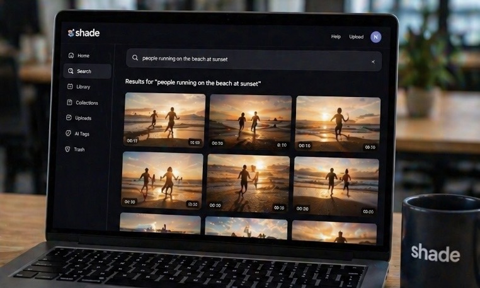Open the middle video result in second row

(x=248, y=183)
